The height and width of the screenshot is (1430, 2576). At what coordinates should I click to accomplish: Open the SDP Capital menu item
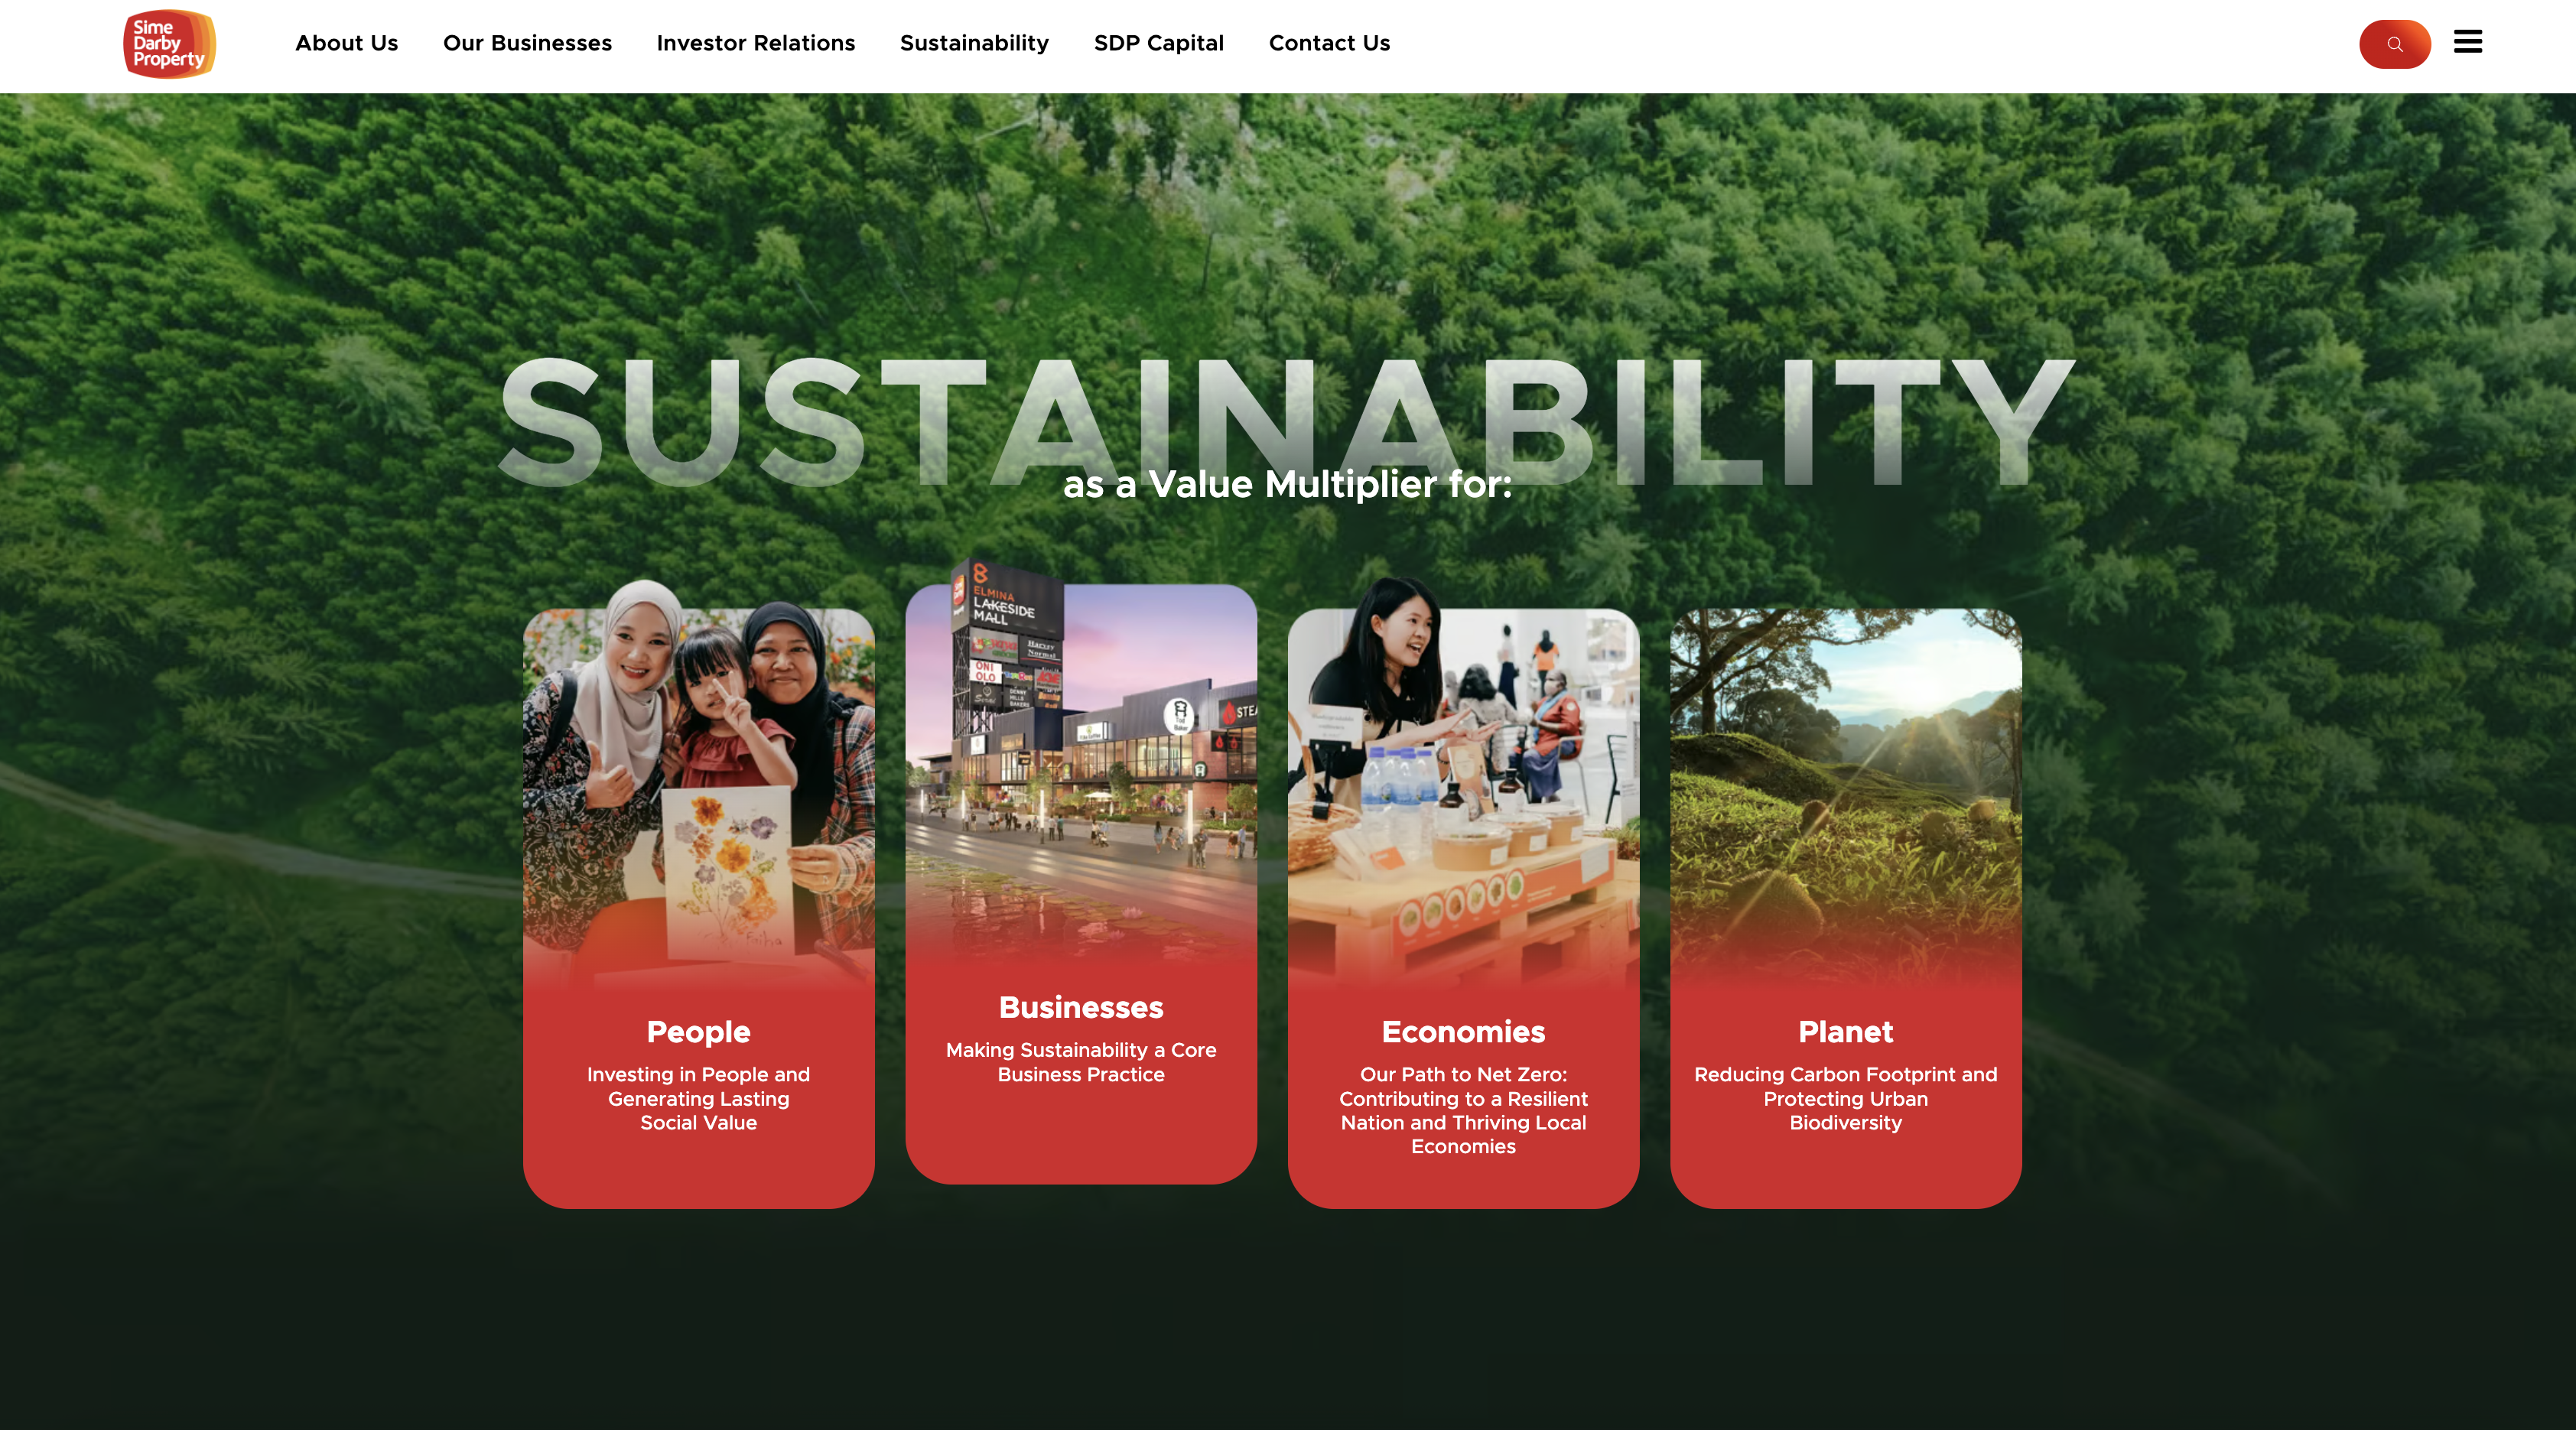(x=1158, y=43)
